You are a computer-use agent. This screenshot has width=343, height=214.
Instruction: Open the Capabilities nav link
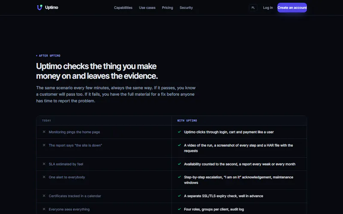click(123, 8)
